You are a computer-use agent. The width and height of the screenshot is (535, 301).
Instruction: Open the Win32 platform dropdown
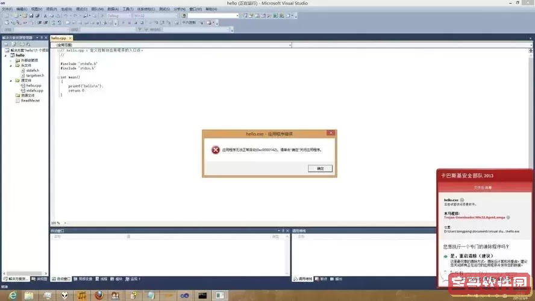[155, 16]
